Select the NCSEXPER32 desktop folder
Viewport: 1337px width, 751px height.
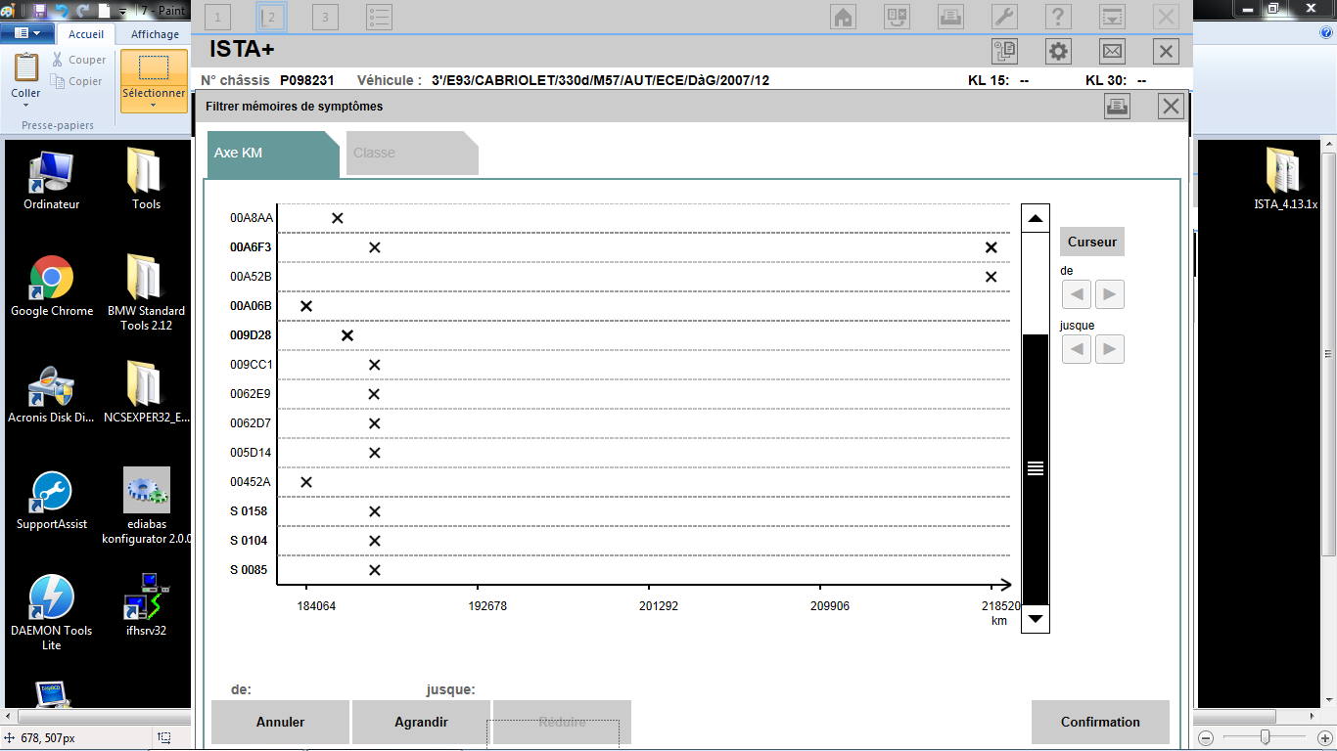pyautogui.click(x=146, y=393)
